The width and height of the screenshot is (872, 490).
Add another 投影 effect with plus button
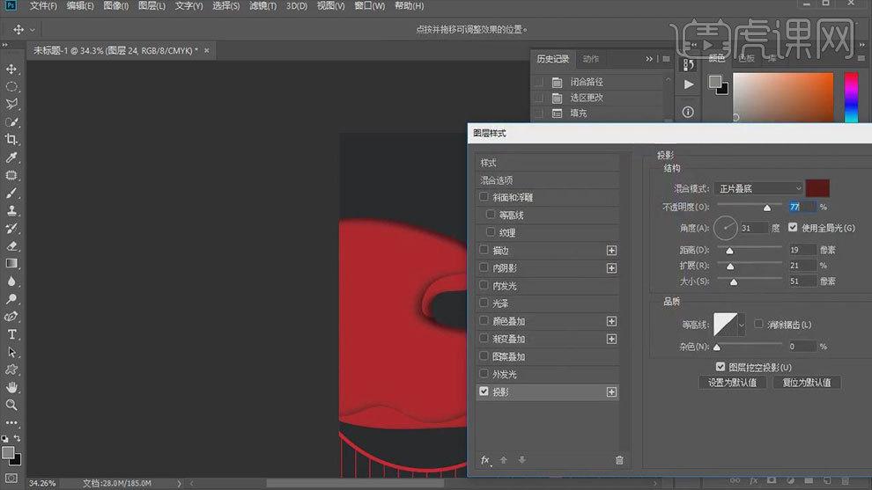(612, 392)
